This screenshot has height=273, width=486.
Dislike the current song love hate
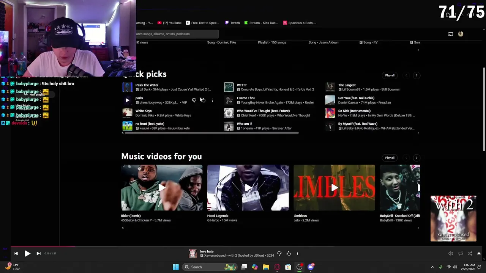click(x=279, y=253)
